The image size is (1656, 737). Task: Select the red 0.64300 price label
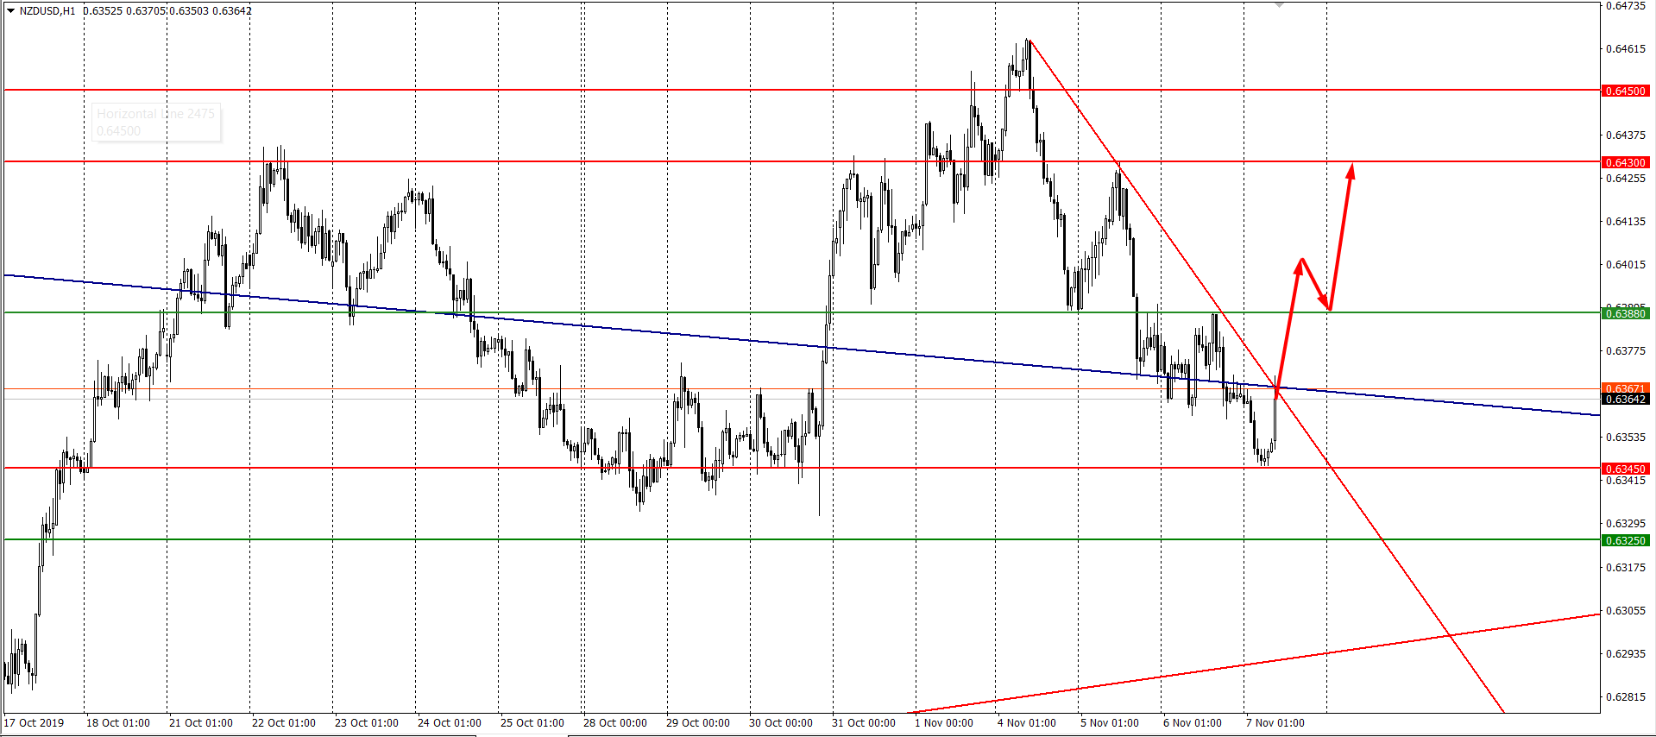(1625, 162)
